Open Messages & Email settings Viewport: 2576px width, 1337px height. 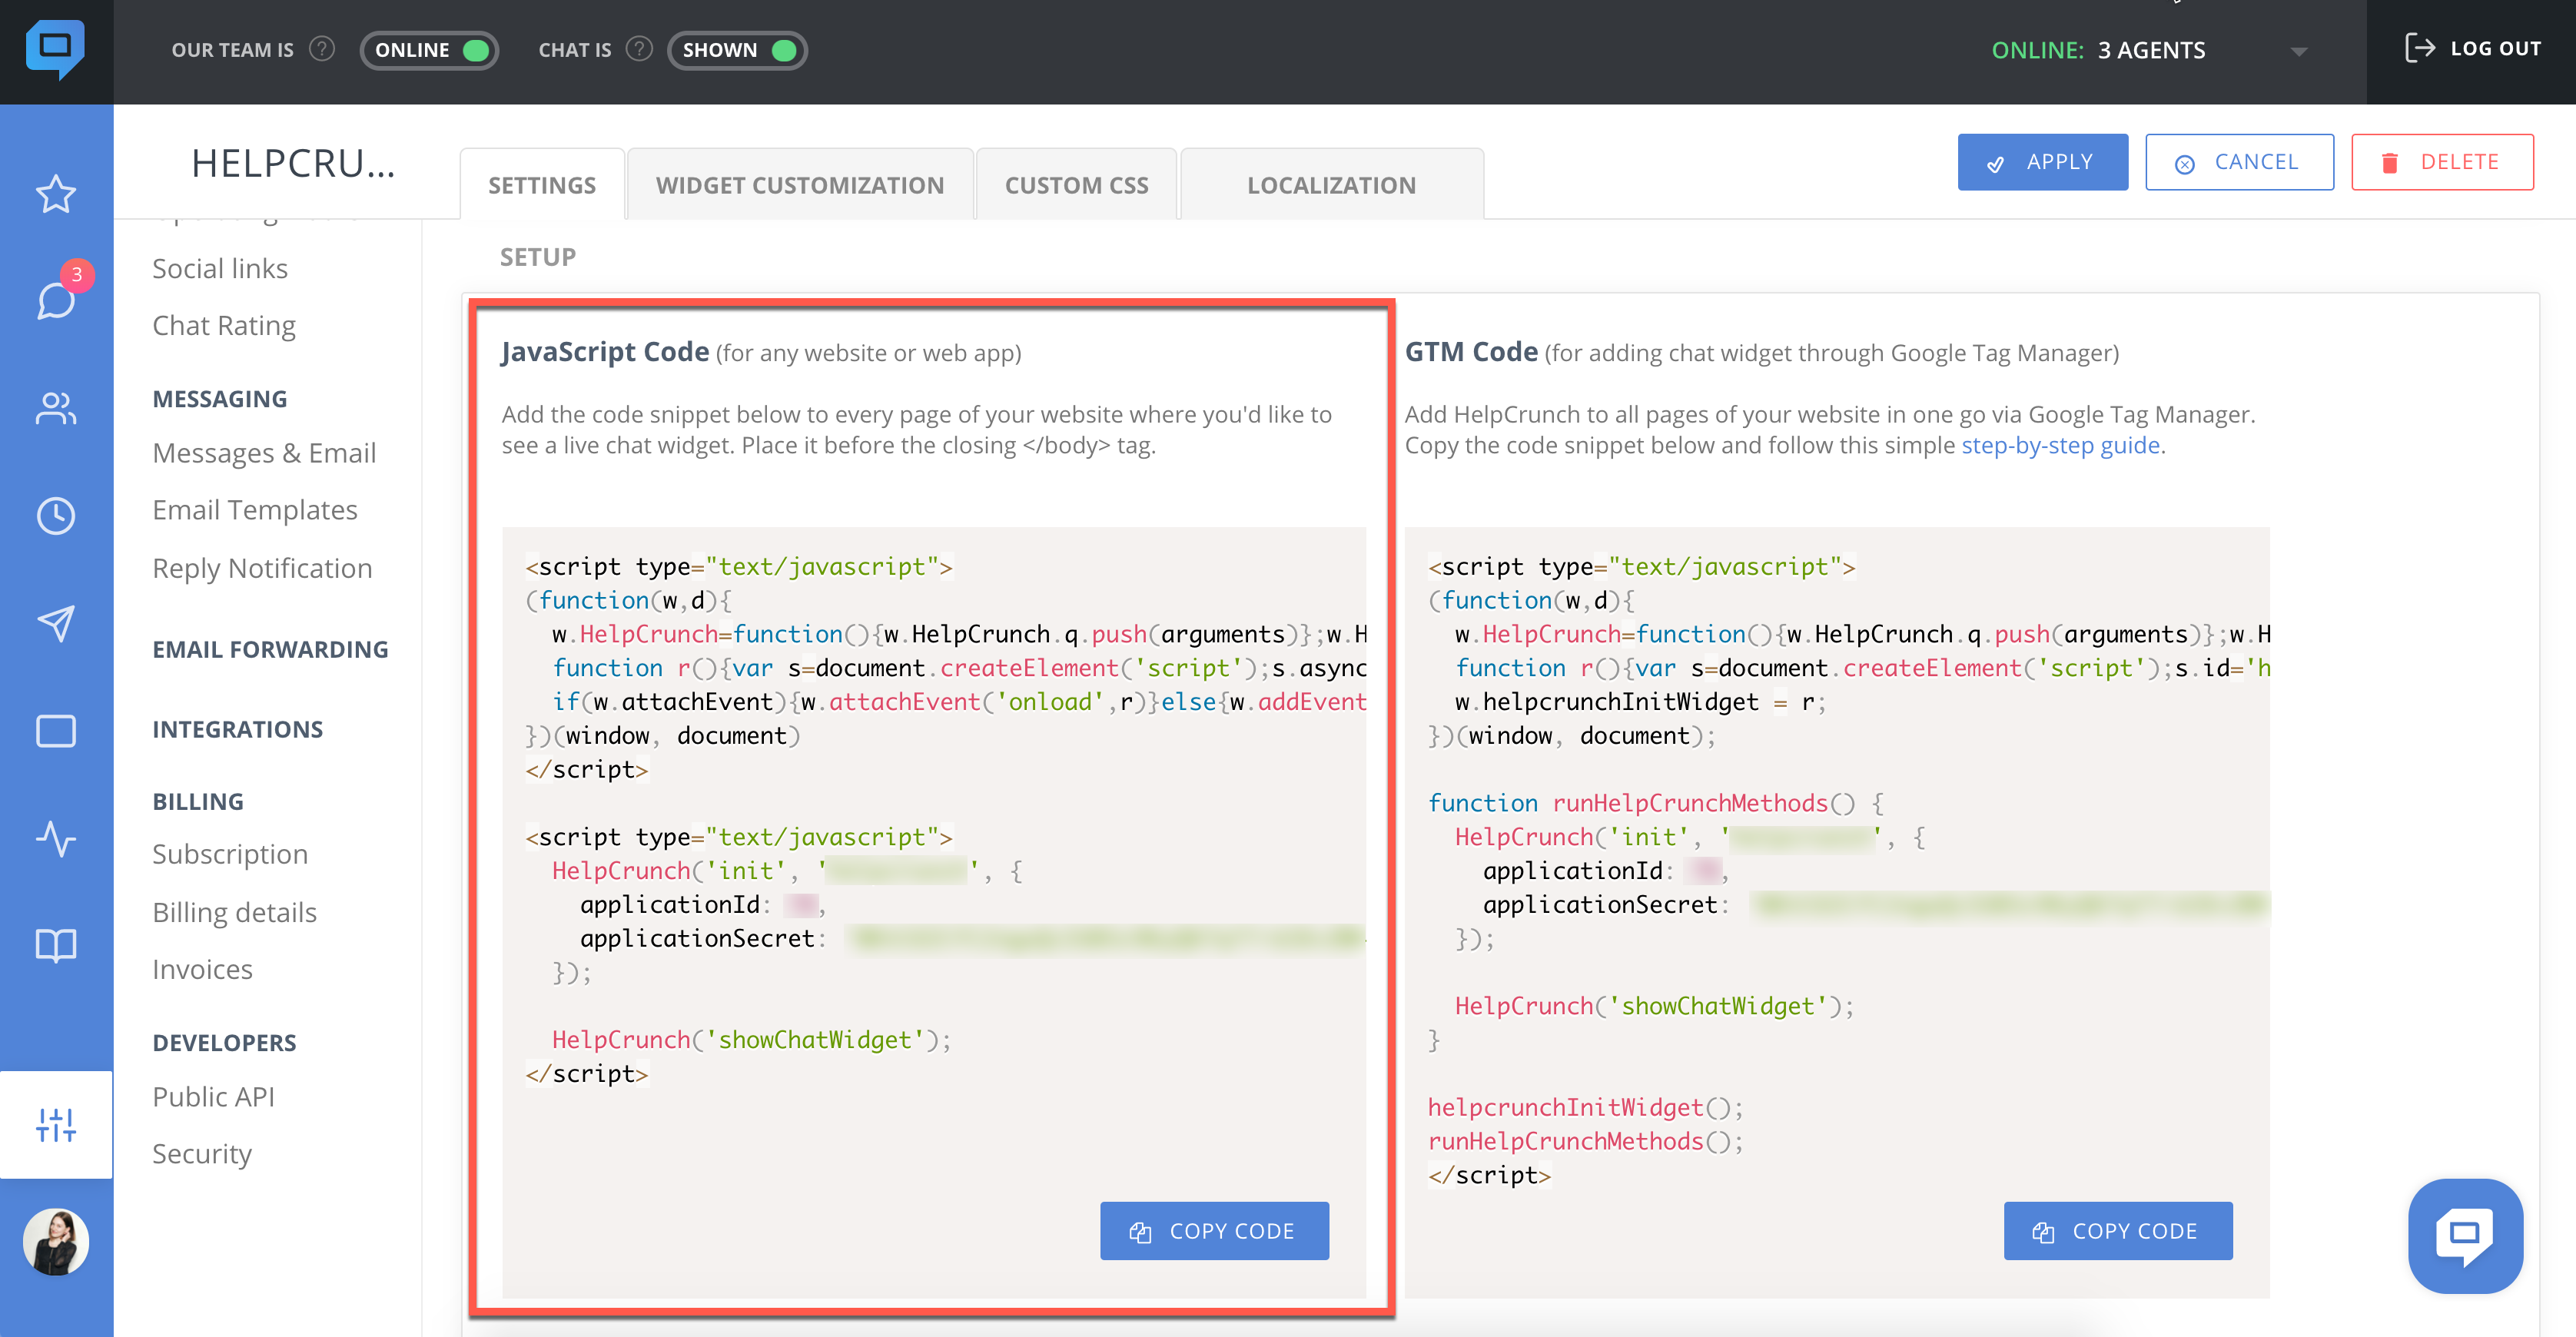click(264, 453)
